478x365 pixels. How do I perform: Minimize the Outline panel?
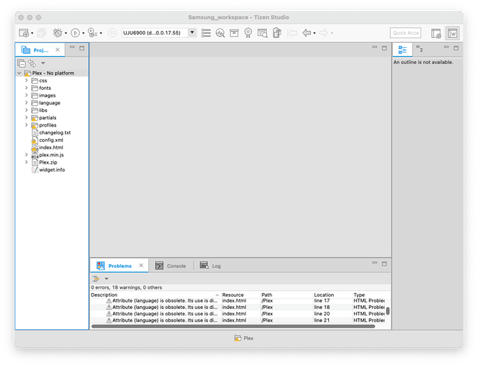[446, 47]
